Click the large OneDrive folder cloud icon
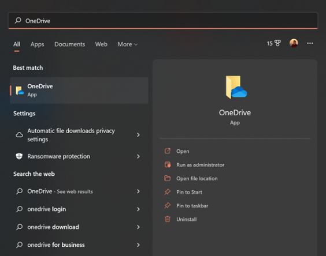Screen dimensions: 326x256 [236, 87]
